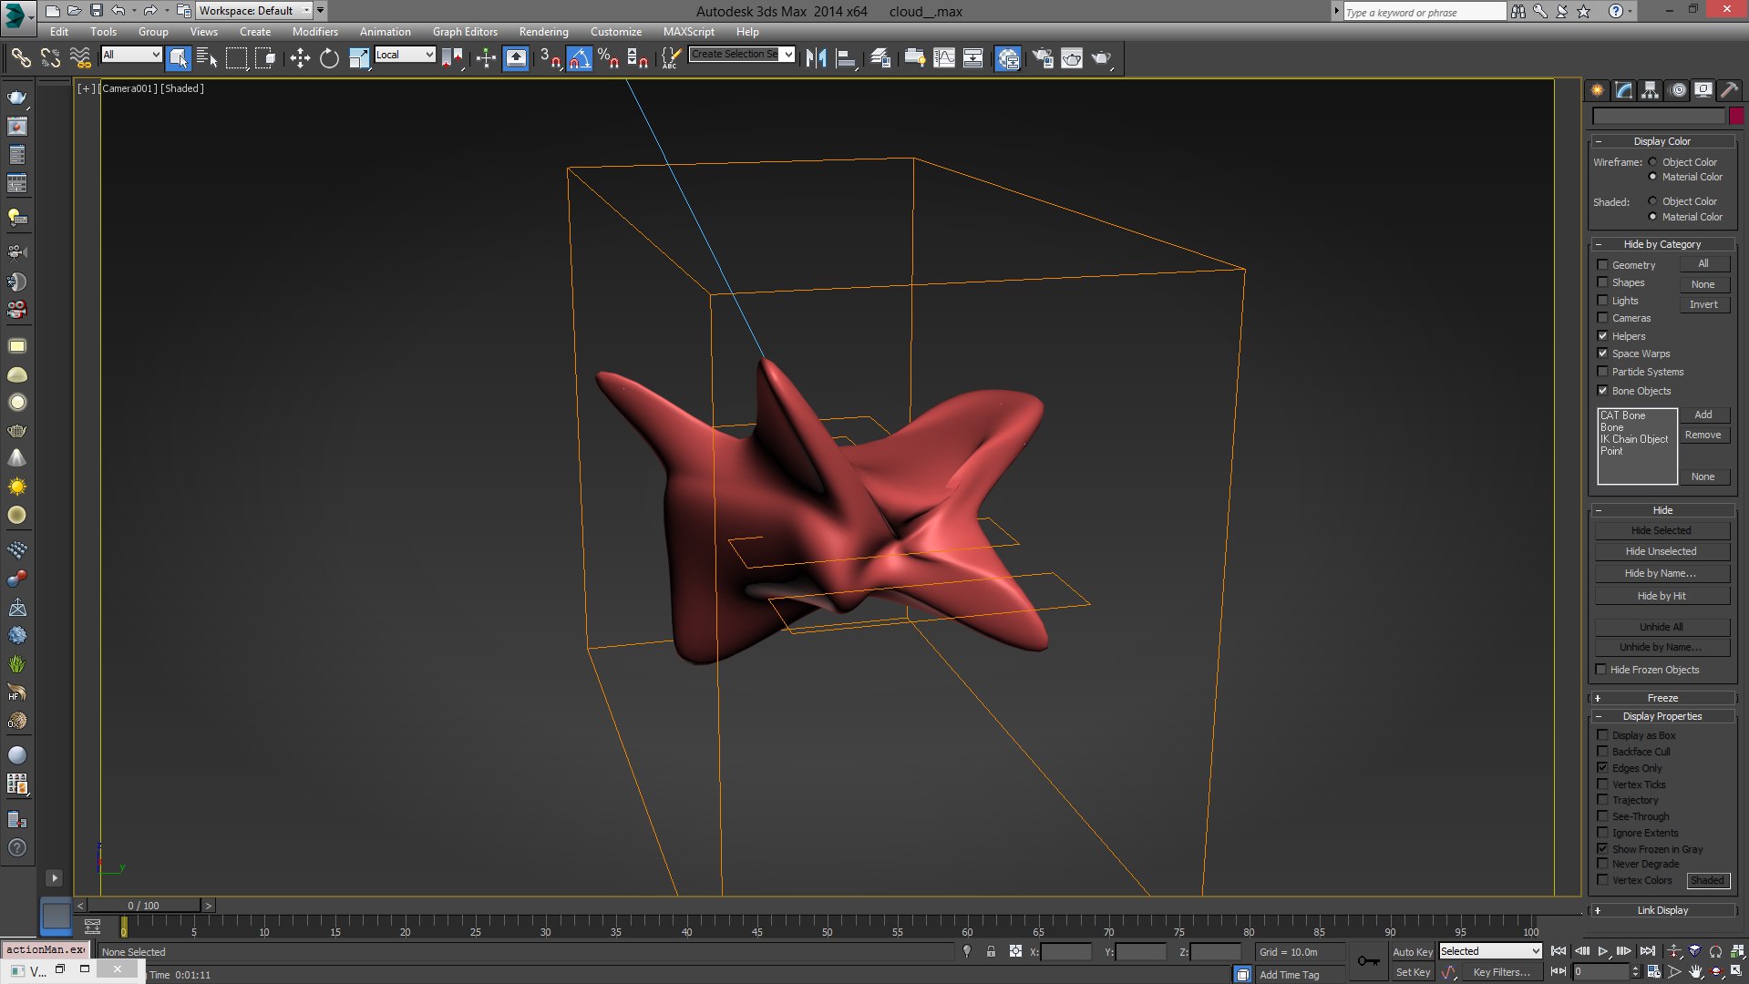
Task: Click the Undo arrow icon
Action: click(x=118, y=11)
